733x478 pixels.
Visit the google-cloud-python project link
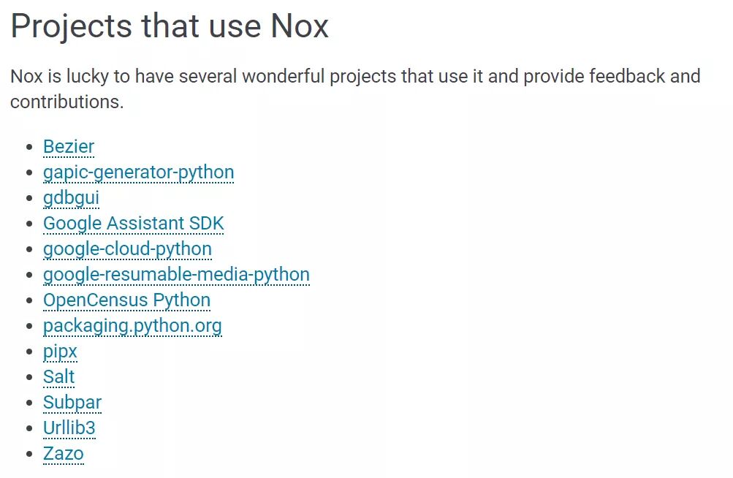click(127, 249)
